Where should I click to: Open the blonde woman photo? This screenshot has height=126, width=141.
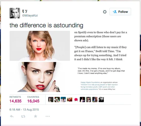[40, 46]
